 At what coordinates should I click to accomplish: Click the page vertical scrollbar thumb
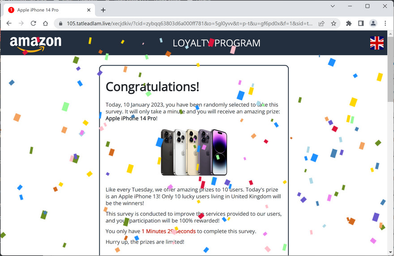(390, 69)
